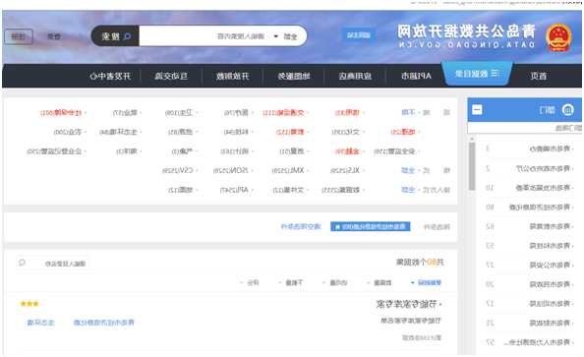Select department 青岛市公安局

coord(550,265)
